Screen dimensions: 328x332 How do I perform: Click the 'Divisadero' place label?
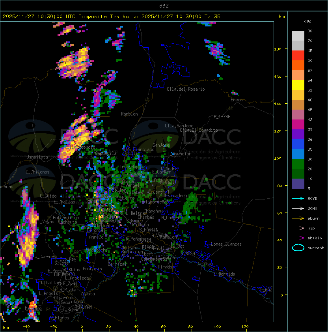tap(175, 196)
